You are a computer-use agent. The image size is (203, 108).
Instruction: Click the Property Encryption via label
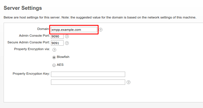[x=32, y=49]
